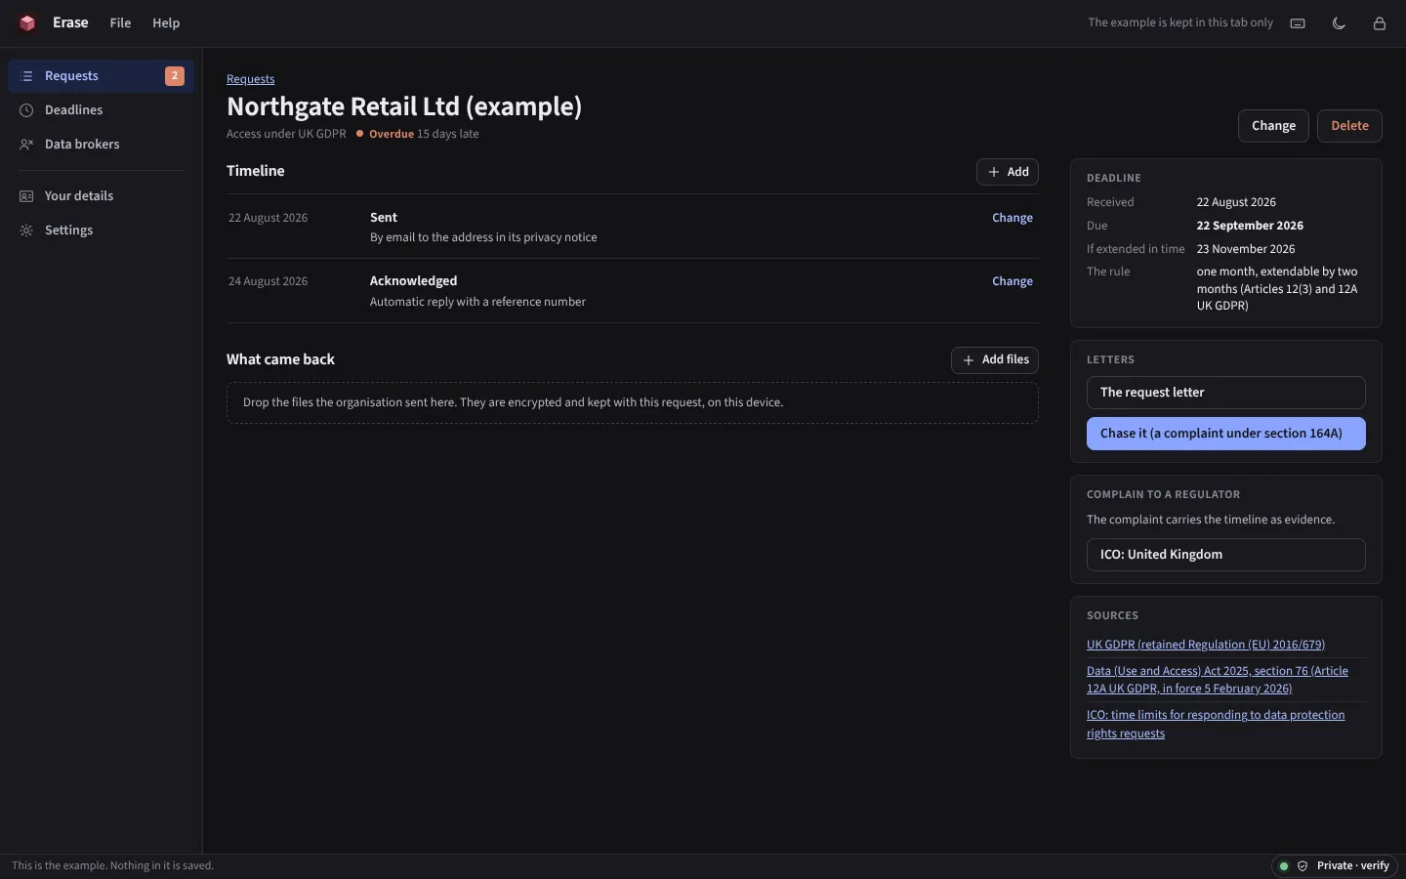Open Data brokers in the sidebar
1406x879 pixels.
101,145
